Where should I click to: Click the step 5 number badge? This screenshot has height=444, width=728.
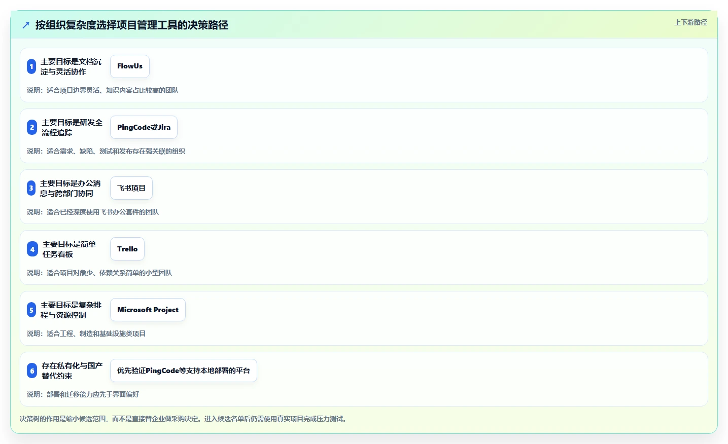point(31,310)
